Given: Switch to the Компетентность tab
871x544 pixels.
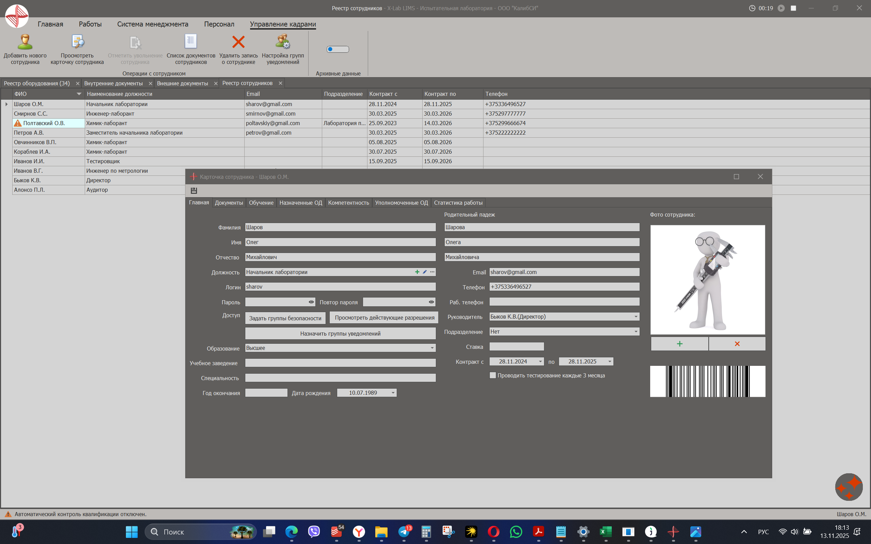Looking at the screenshot, I should 348,203.
